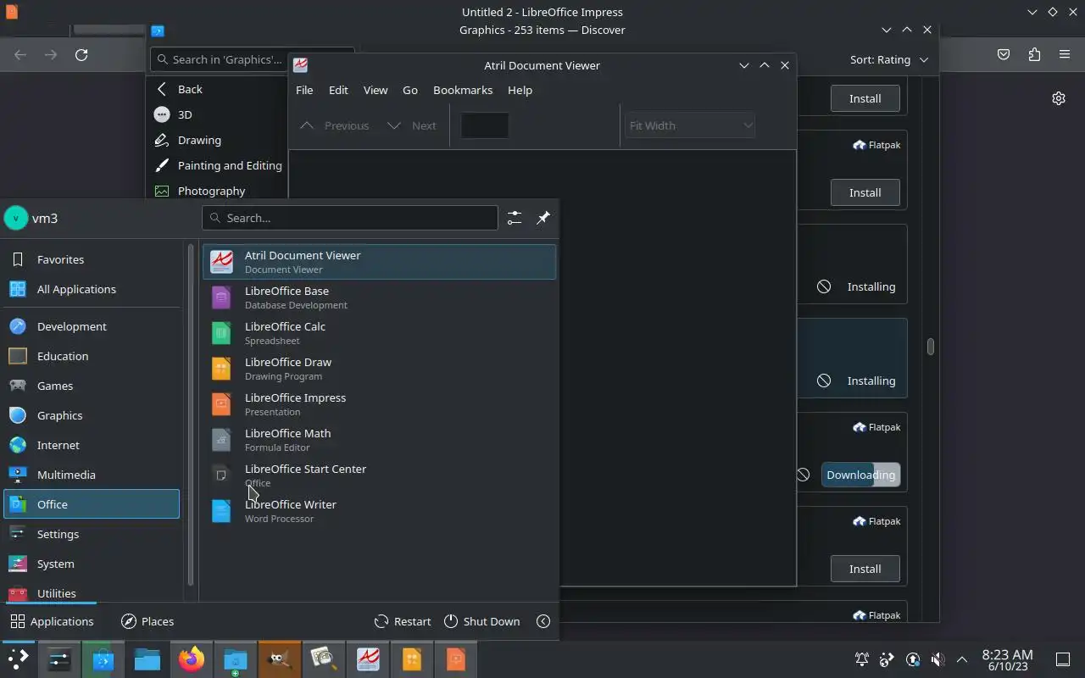
Task: Open Atril's Help menu
Action: [x=520, y=90]
